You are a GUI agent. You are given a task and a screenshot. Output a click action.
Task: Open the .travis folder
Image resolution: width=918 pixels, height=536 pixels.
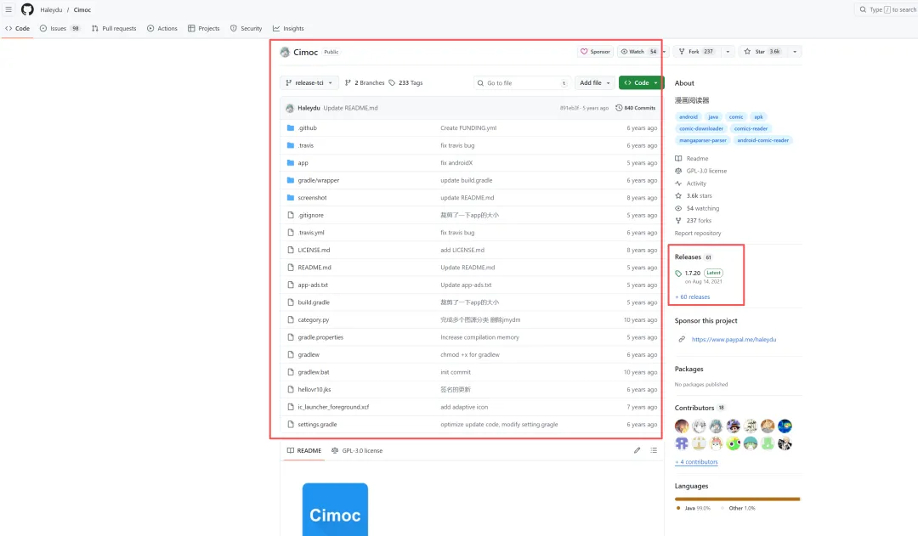point(306,145)
